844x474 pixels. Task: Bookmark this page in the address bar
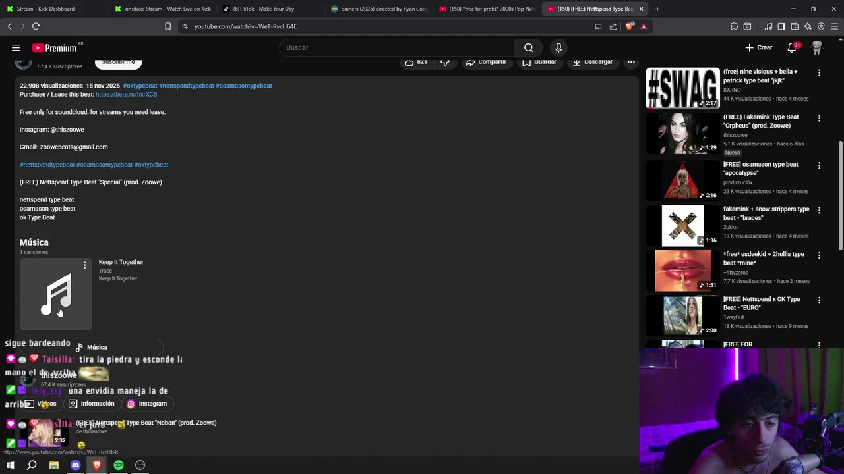tap(167, 26)
